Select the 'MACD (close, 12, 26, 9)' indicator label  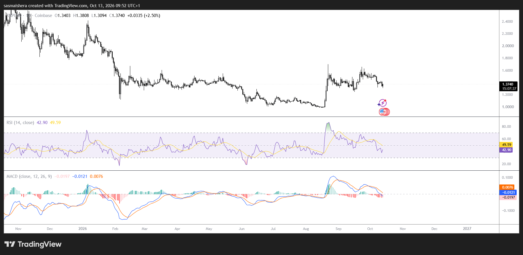coord(29,176)
